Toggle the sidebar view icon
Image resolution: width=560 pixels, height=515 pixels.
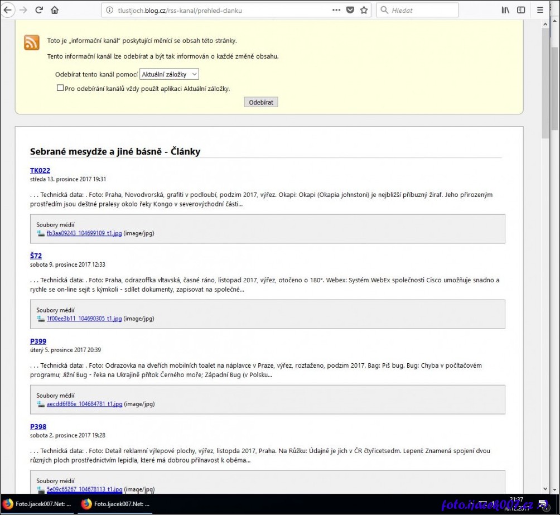[x=521, y=10]
